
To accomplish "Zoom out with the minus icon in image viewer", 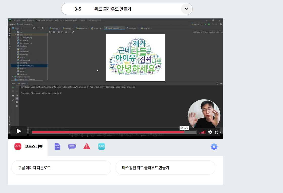I will coord(62,32).
